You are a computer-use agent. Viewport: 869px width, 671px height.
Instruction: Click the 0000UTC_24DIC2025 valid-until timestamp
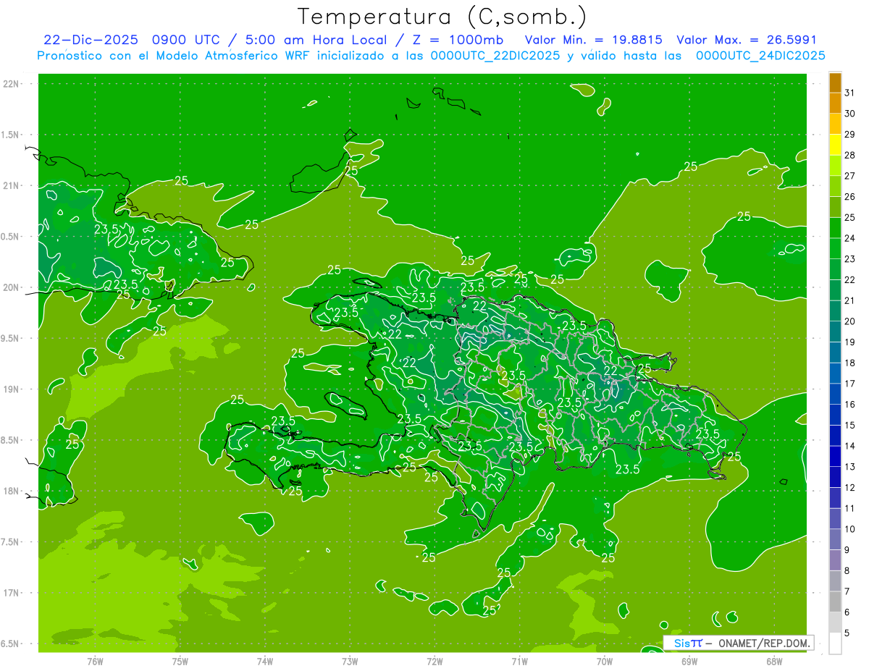pos(760,56)
